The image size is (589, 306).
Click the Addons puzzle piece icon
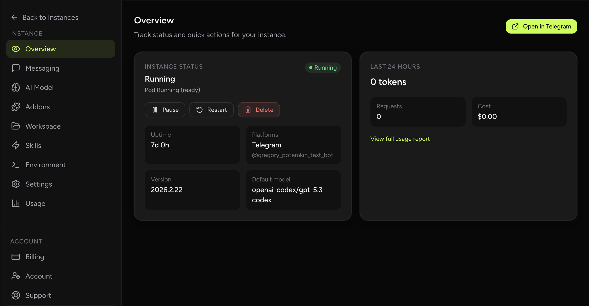(16, 107)
